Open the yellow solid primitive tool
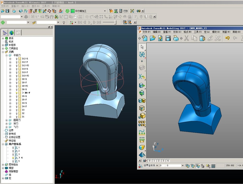 (x=142, y=116)
